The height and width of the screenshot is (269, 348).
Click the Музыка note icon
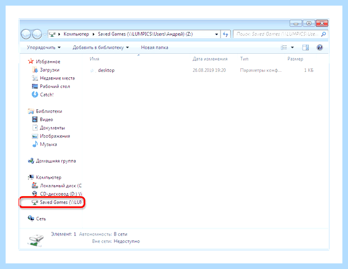click(35, 144)
